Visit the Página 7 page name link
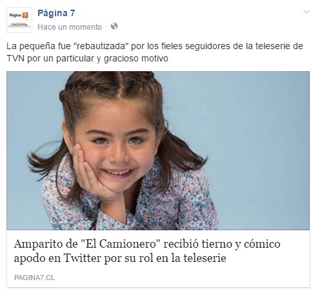Screen dimensions: 313x293 (56, 13)
